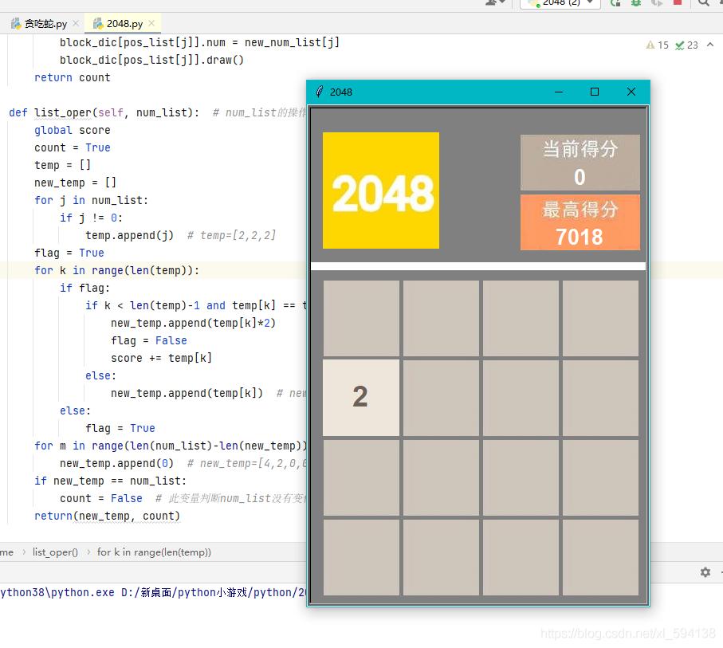Click the 15 warnings indicator
The image size is (723, 648).
(x=659, y=45)
